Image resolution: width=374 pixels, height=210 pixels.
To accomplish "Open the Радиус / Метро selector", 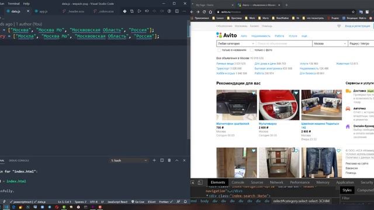I will pyautogui.click(x=361, y=44).
